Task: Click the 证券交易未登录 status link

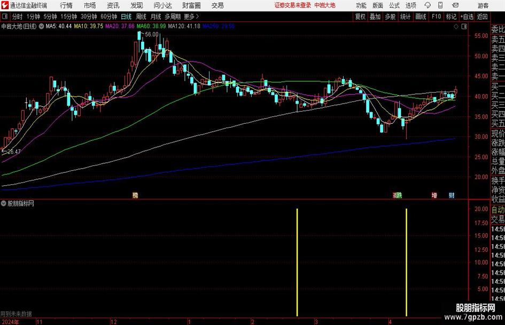Action: [x=293, y=5]
